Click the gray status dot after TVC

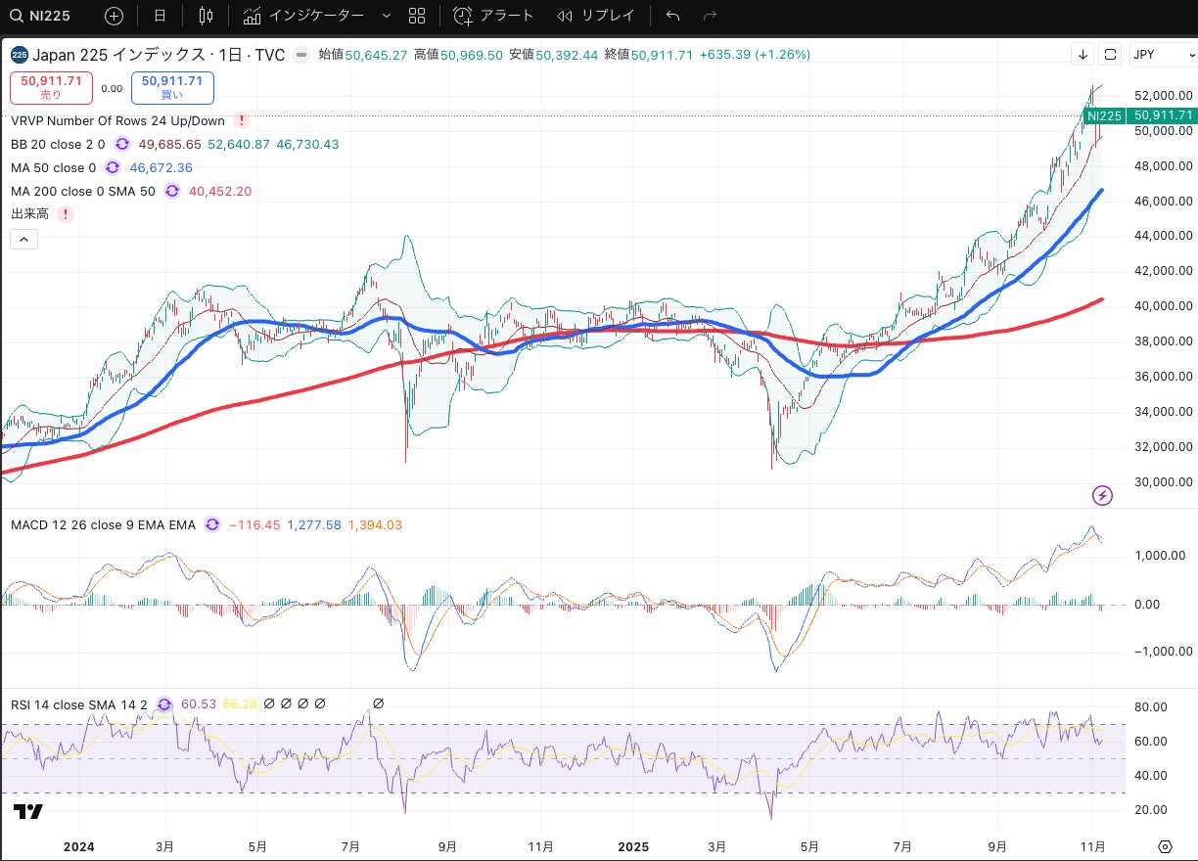[301, 55]
